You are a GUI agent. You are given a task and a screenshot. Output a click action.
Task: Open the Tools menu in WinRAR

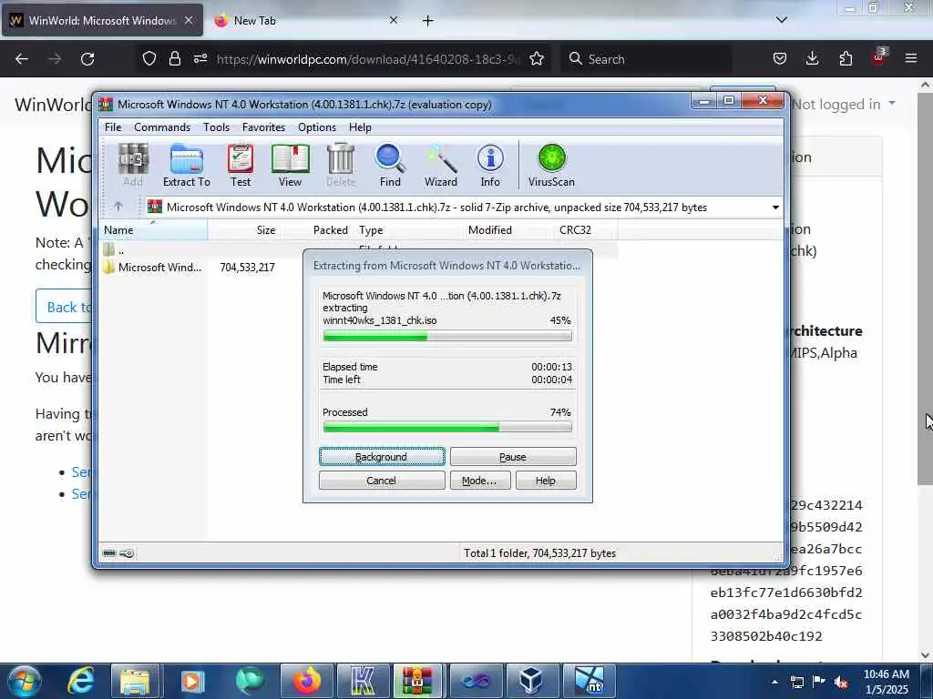coord(216,127)
